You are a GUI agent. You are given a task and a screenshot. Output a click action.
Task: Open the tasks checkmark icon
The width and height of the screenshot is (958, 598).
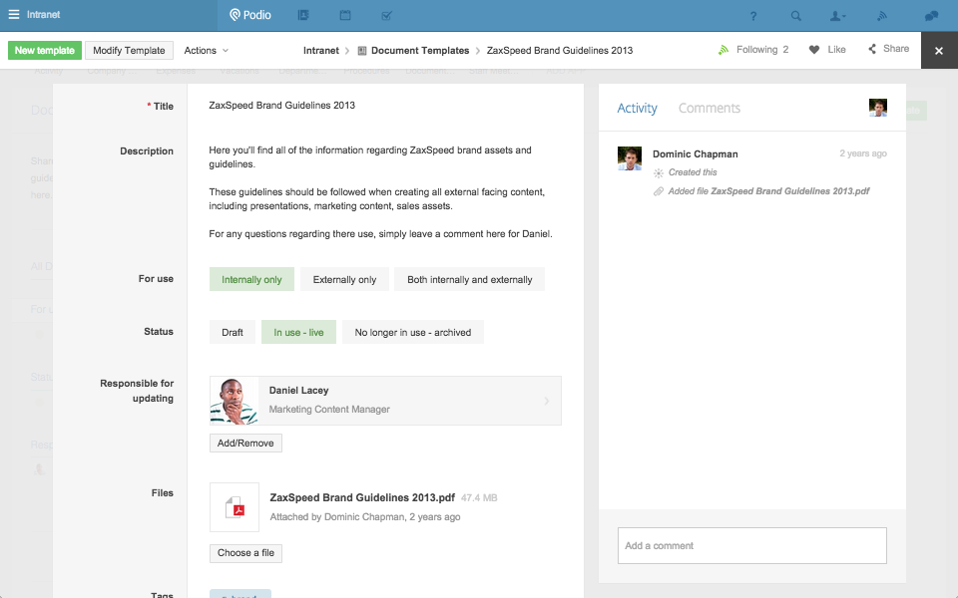pyautogui.click(x=387, y=15)
